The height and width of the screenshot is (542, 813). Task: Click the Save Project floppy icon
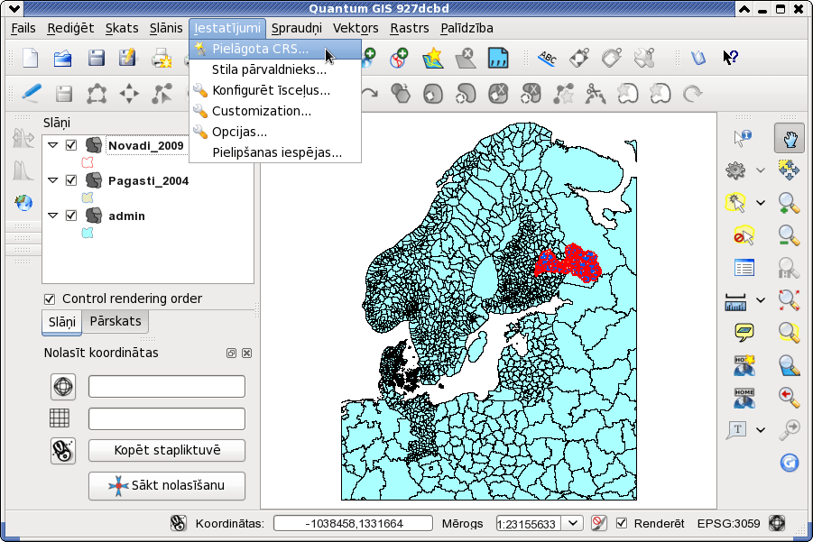(x=96, y=58)
